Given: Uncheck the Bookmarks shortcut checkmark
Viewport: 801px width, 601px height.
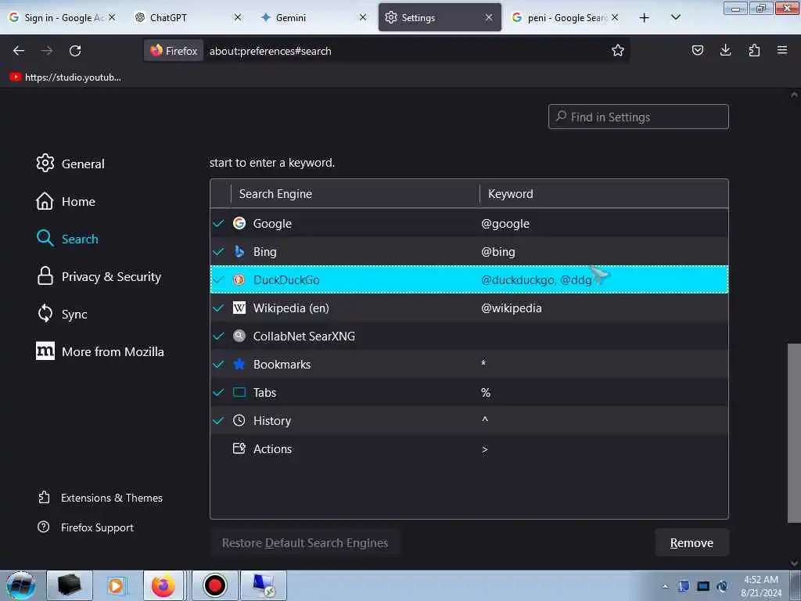Looking at the screenshot, I should [x=219, y=364].
